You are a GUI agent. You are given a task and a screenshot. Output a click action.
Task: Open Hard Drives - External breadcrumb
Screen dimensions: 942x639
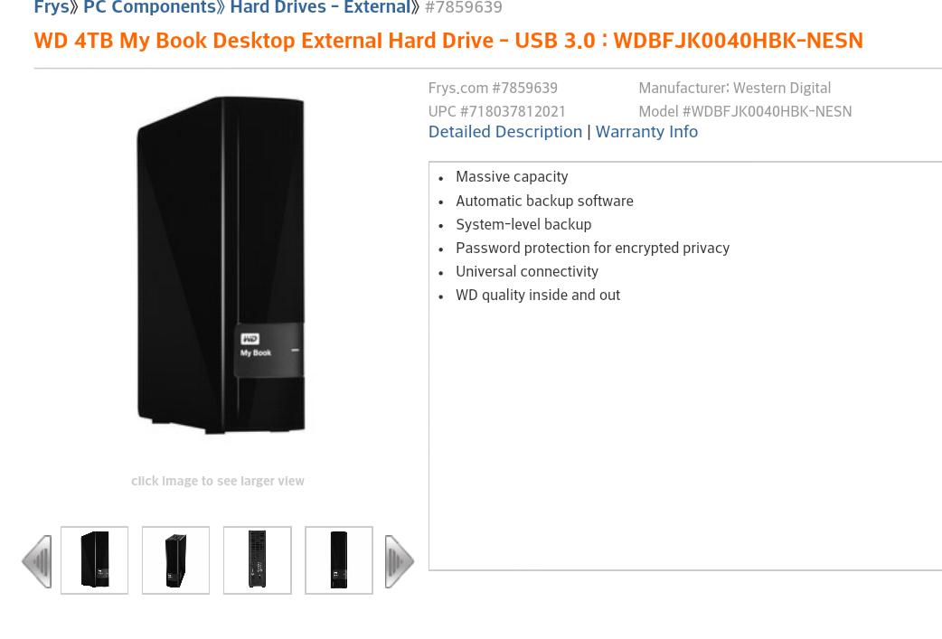click(321, 7)
